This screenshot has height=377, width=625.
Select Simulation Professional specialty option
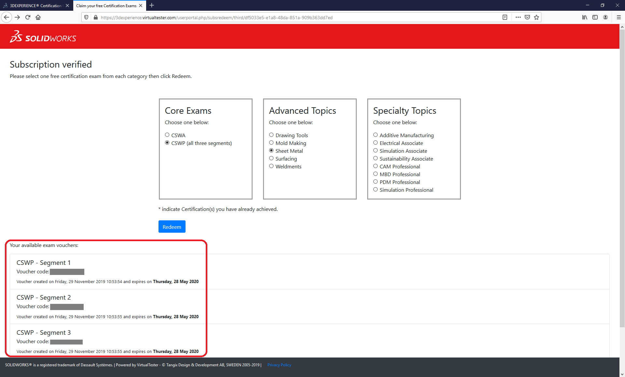[376, 189]
